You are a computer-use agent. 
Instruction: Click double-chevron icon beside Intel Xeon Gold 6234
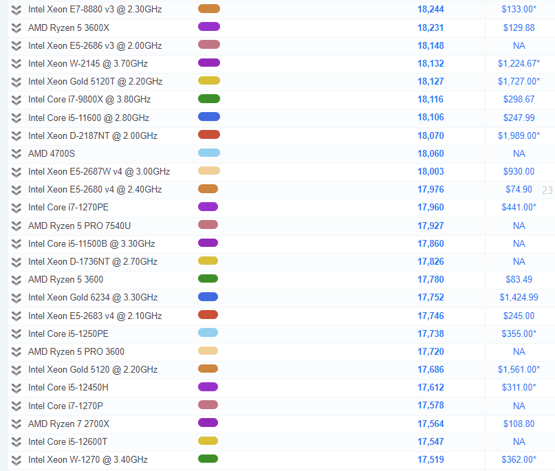tap(17, 298)
